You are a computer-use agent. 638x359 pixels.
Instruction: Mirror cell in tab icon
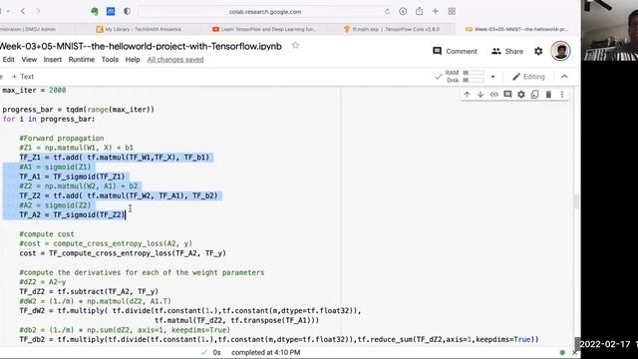coord(534,95)
